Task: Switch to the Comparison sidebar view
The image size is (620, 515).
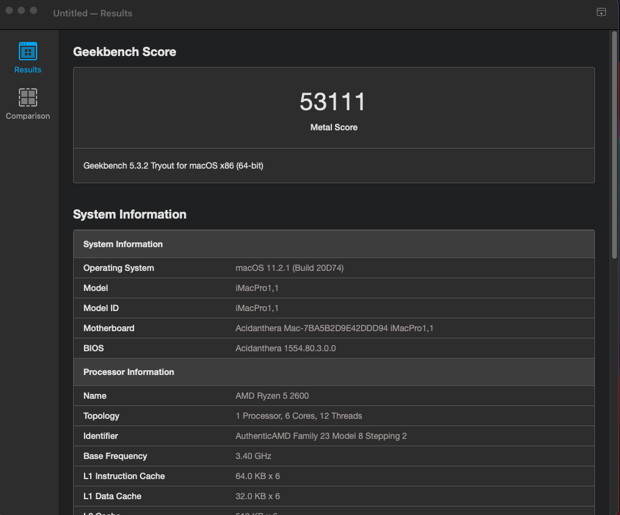Action: pyautogui.click(x=28, y=104)
